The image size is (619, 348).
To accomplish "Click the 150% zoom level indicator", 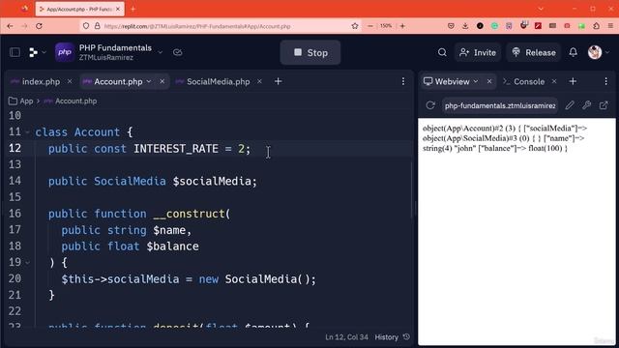I will [386, 26].
